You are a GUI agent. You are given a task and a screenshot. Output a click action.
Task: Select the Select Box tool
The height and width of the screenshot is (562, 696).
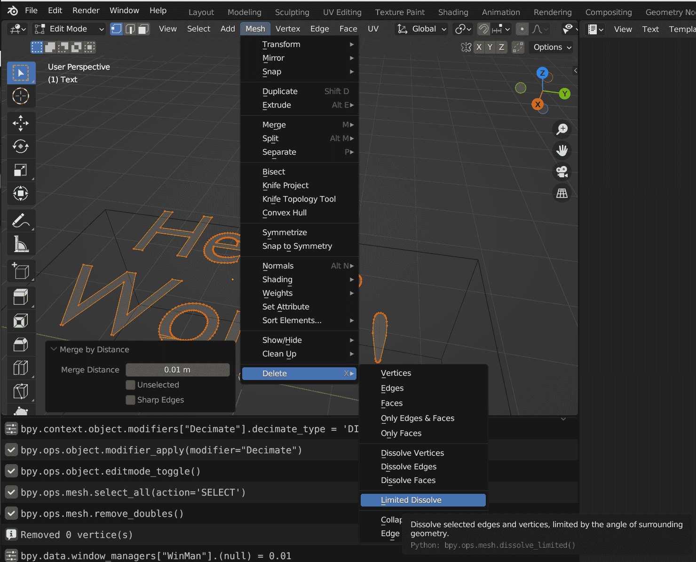click(x=21, y=73)
